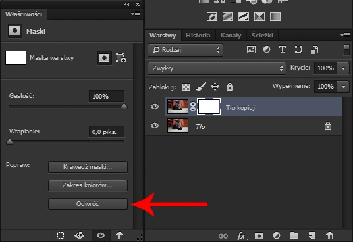Filter for shape layers
This screenshot has height=242, width=353.
point(298,50)
